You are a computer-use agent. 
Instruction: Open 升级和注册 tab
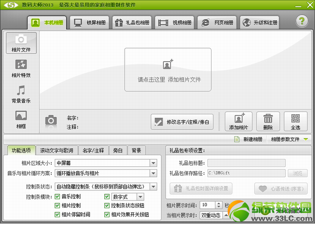point(260,22)
